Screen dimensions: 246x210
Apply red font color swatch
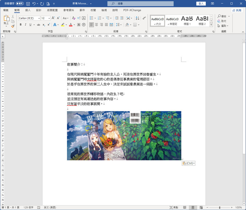(x=71, y=25)
